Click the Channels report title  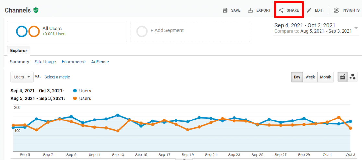(18, 10)
